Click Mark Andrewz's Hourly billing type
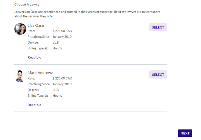The height and width of the screenshot is (140, 201). coord(57,95)
